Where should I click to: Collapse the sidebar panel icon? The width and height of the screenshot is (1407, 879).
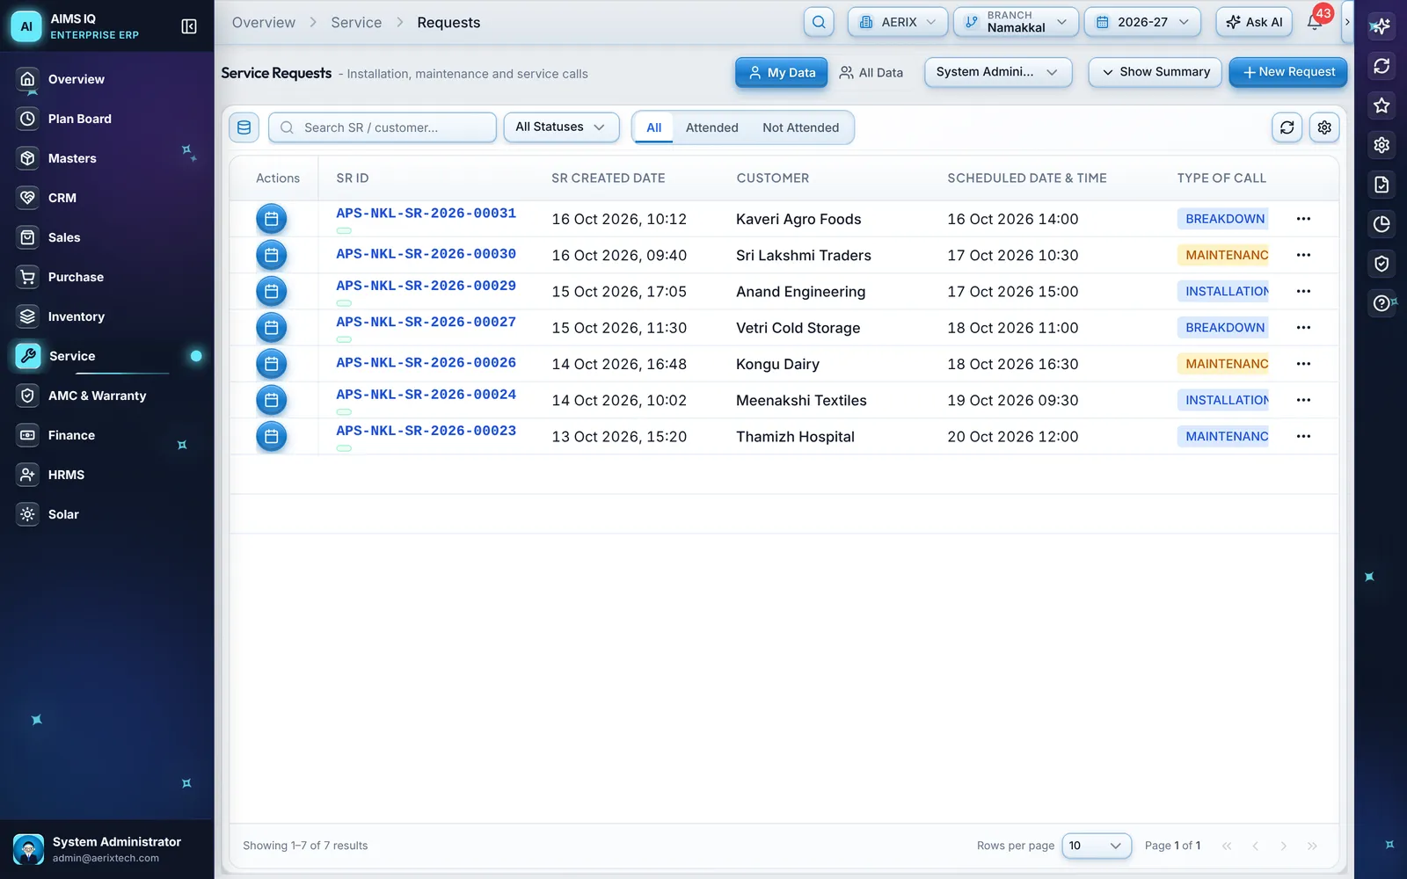coord(189,26)
